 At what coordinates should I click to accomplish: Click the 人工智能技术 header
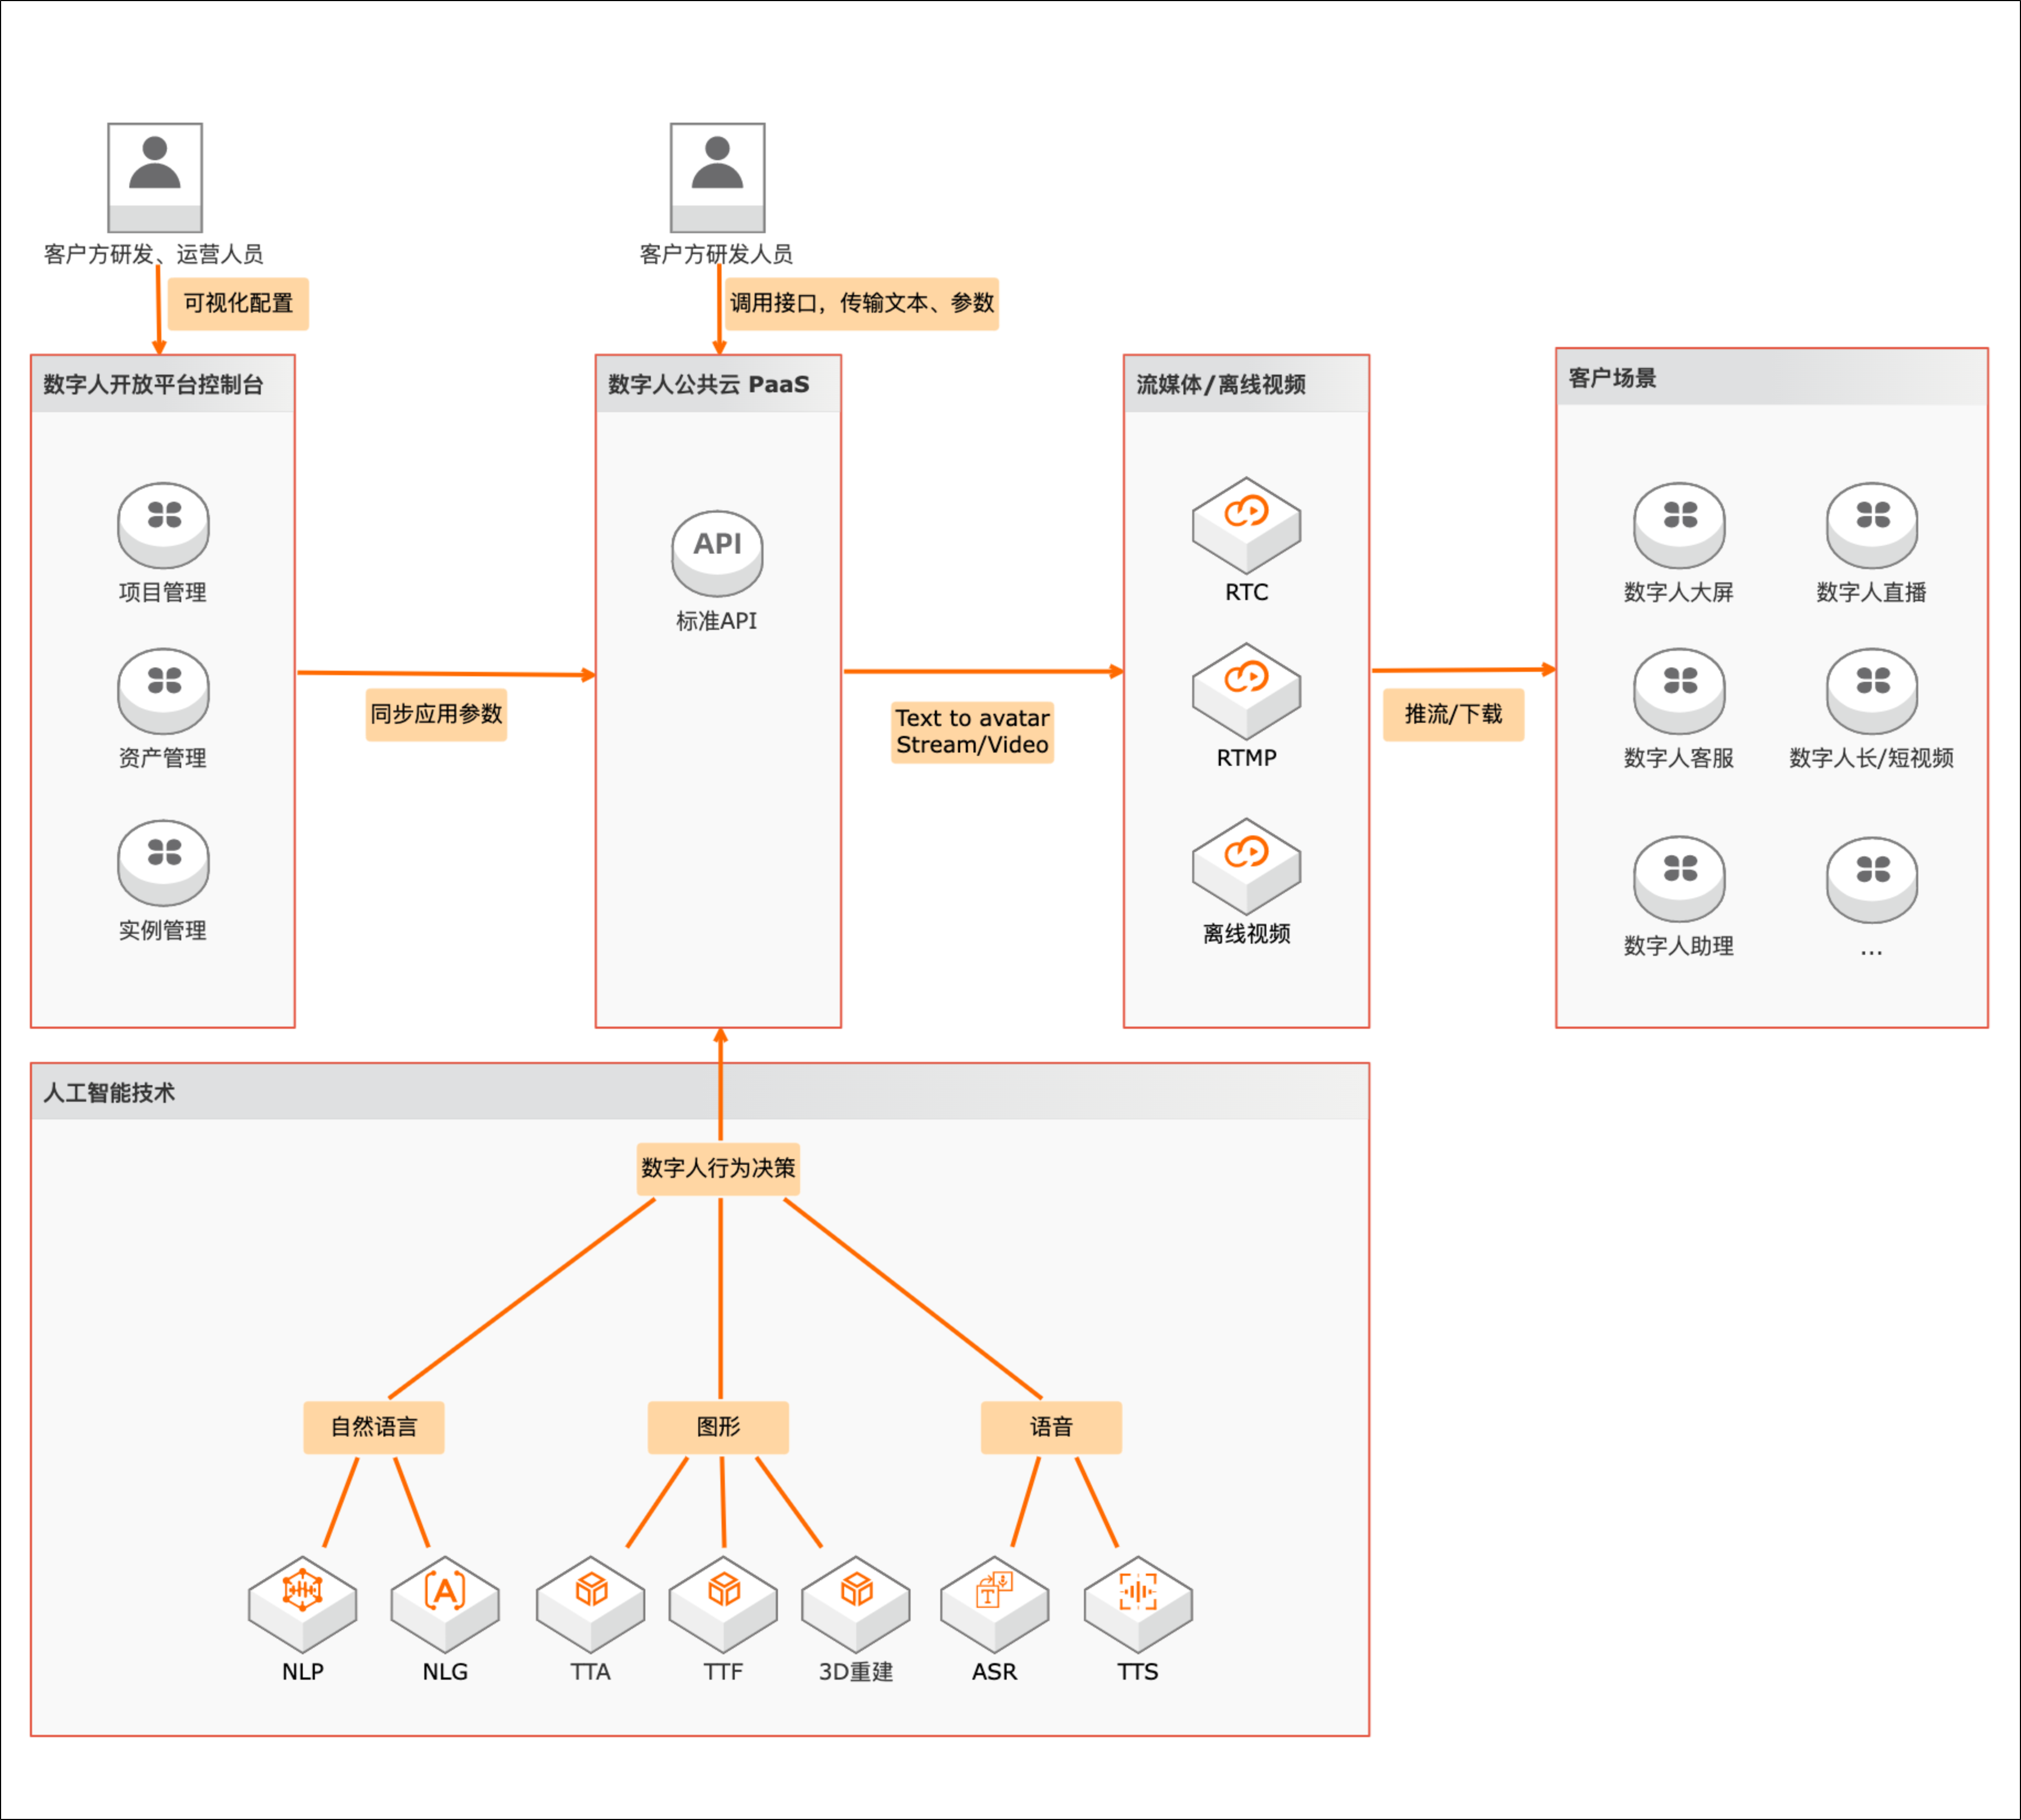click(x=700, y=1092)
